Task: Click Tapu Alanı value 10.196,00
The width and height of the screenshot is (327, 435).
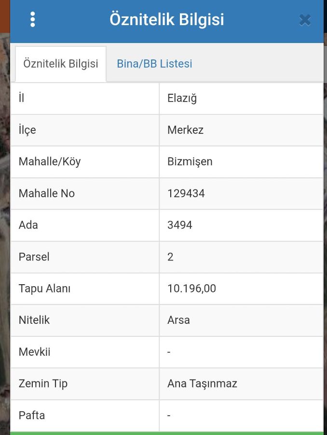Action: 192,289
